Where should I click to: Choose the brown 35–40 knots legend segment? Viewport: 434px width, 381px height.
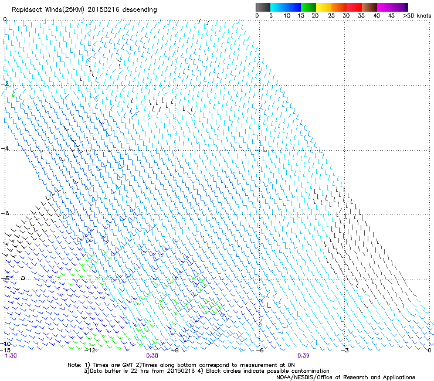coord(369,7)
